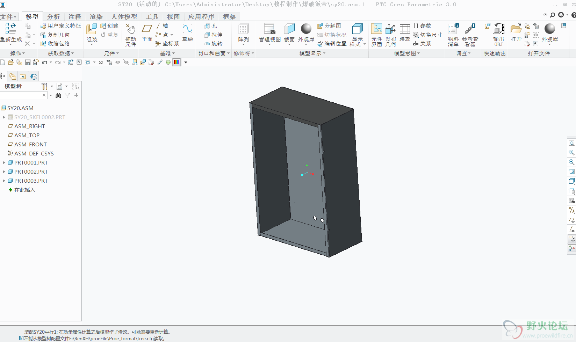Click the undo arrow icon

[x=44, y=62]
